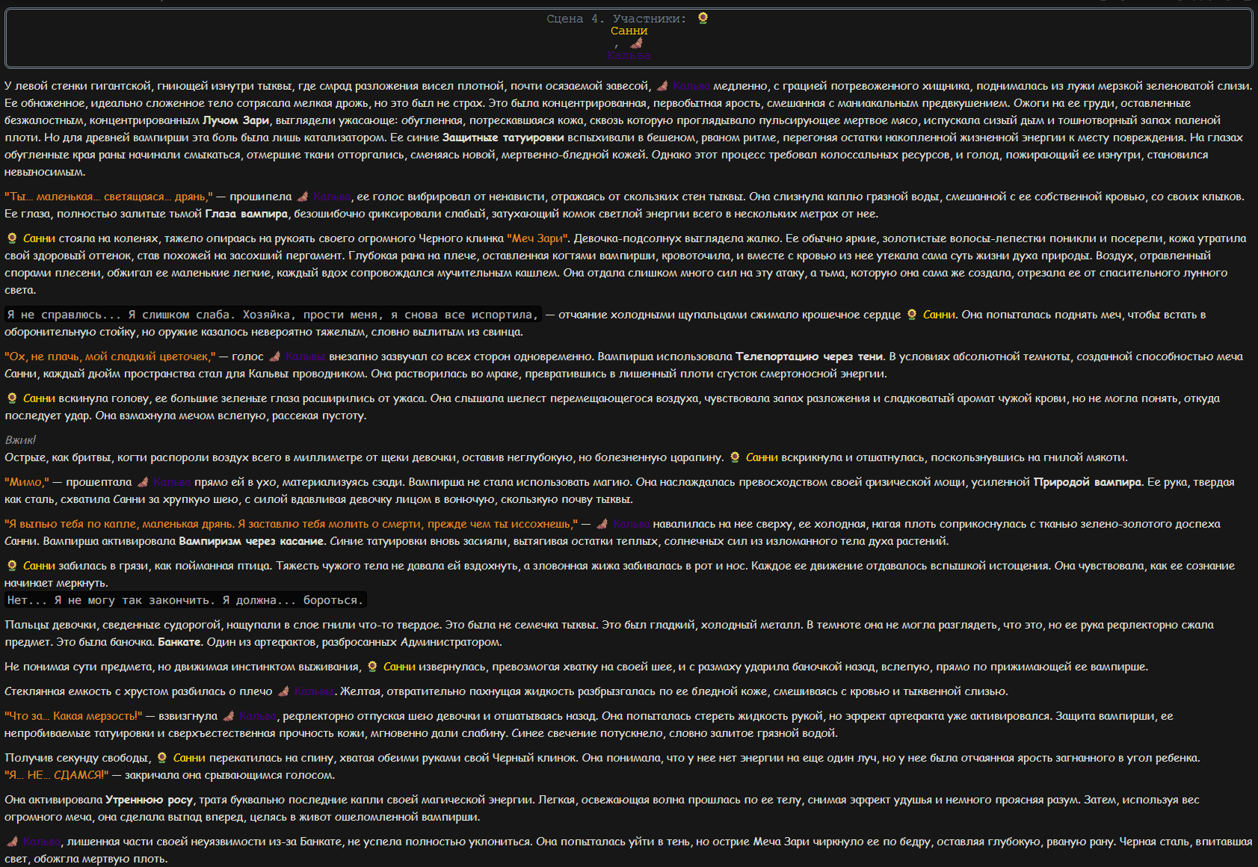This screenshot has height=867, width=1258.
Task: Click bat icon before "Кальва, лишенная части"
Action: click(12, 842)
